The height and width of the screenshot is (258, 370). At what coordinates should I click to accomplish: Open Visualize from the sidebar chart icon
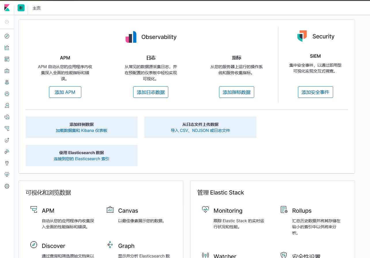(x=7, y=48)
